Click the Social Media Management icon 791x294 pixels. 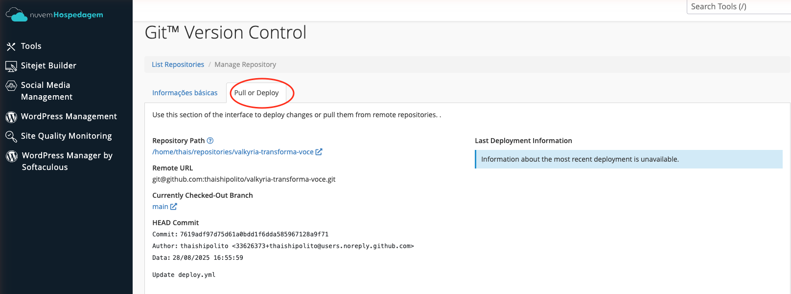11,85
